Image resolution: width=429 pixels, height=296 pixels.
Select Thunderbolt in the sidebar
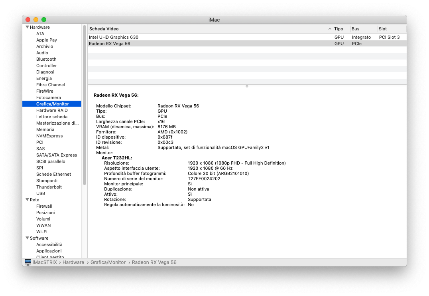pyautogui.click(x=49, y=187)
